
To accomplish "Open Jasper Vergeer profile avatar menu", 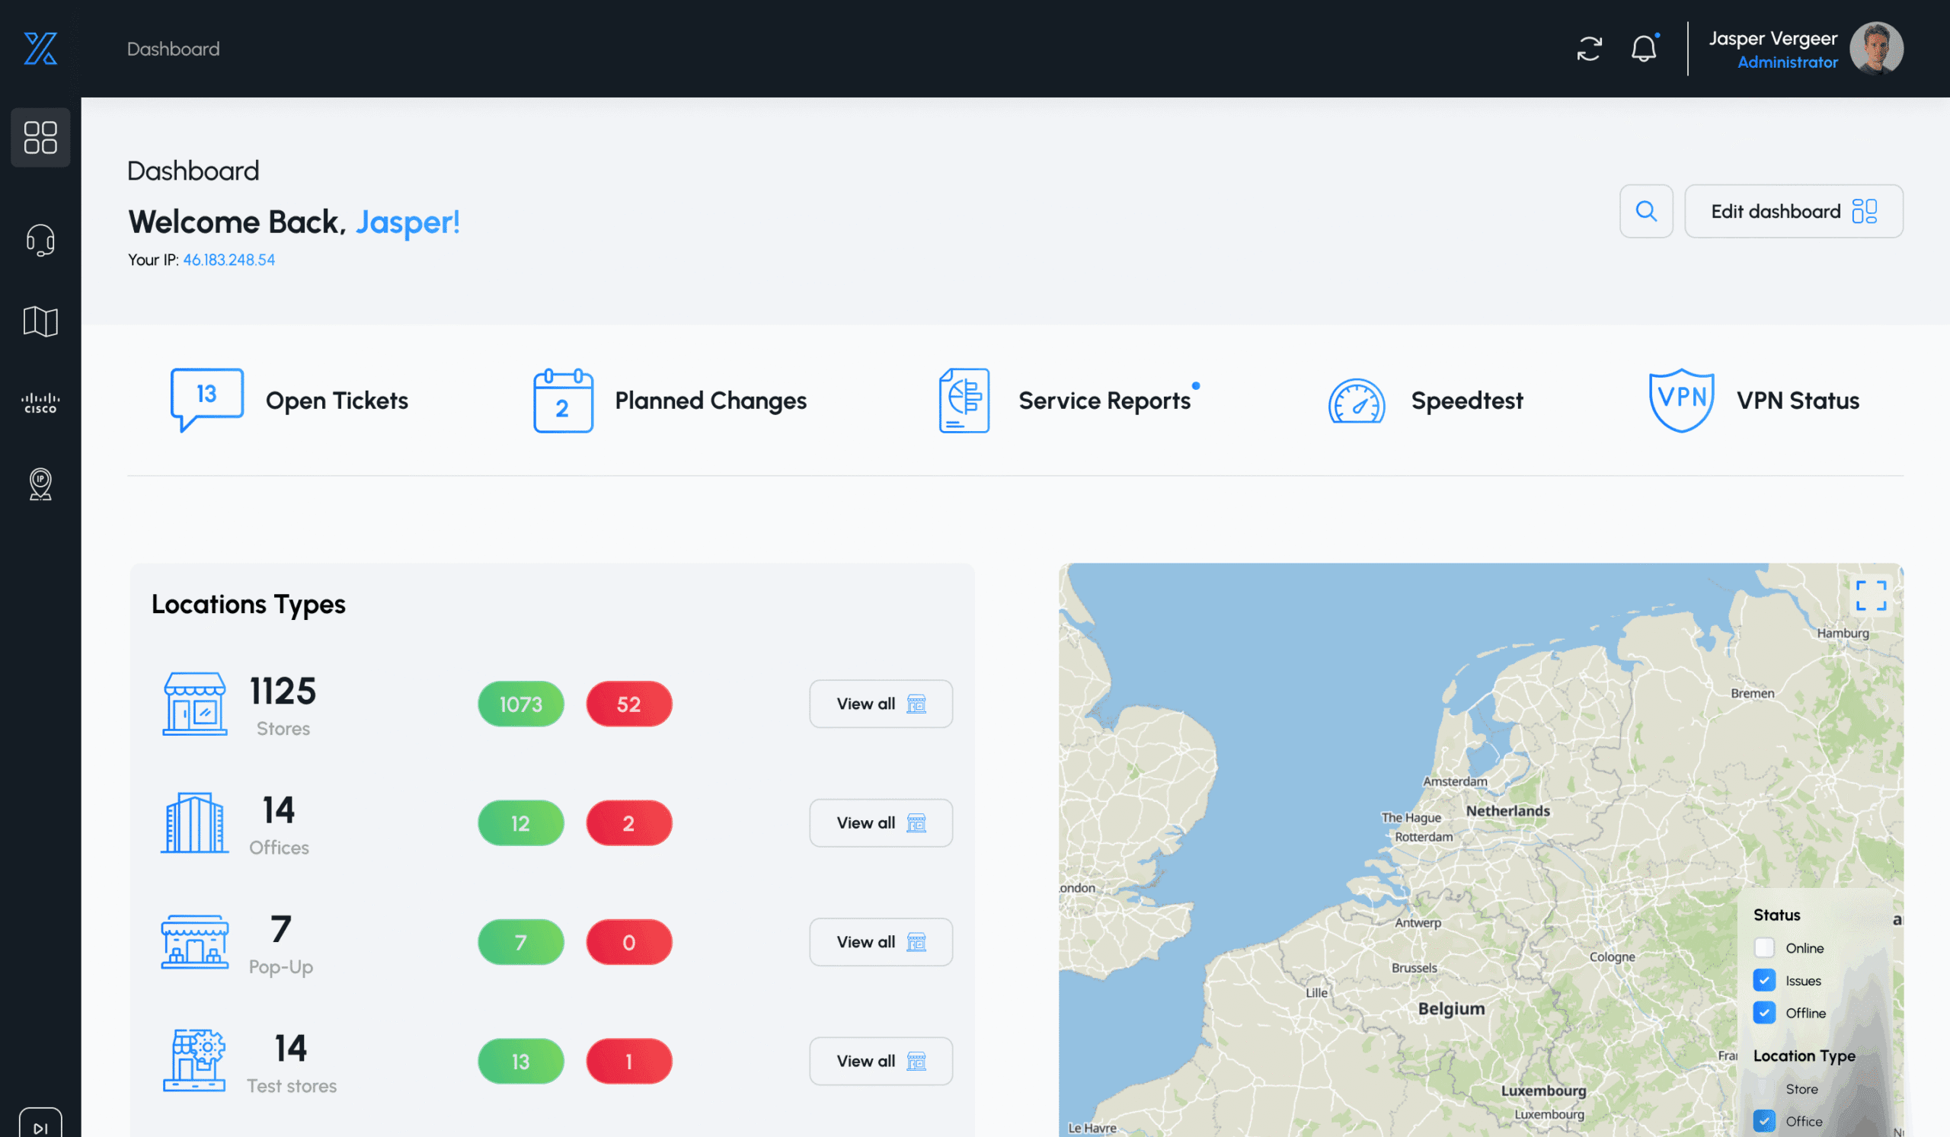I will click(x=1875, y=49).
